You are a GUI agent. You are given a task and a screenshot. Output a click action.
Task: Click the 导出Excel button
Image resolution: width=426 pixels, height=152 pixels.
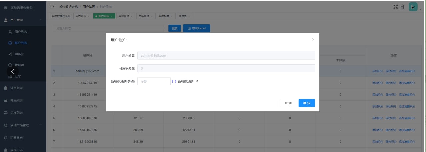pyautogui.click(x=197, y=28)
